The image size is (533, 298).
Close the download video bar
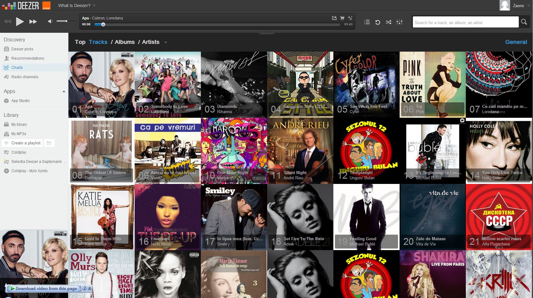89,288
